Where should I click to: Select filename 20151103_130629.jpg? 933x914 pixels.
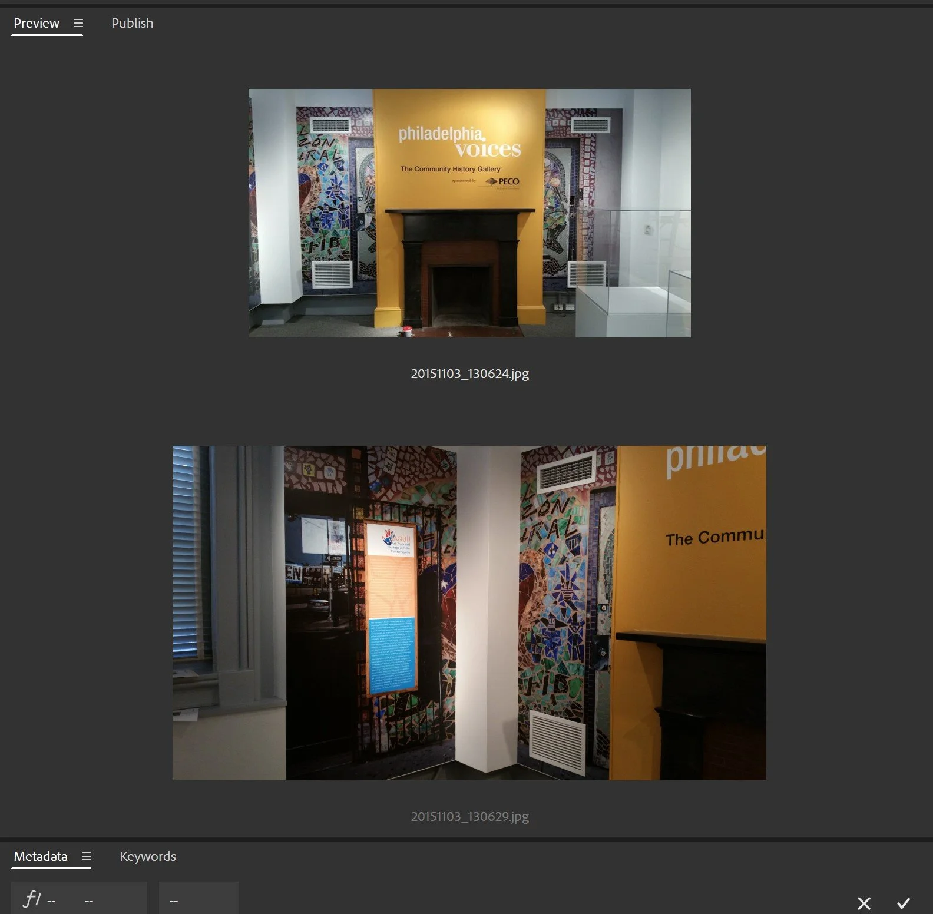click(469, 816)
